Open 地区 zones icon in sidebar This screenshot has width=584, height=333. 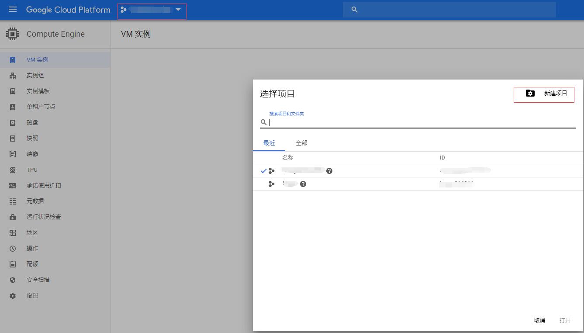pyautogui.click(x=13, y=233)
